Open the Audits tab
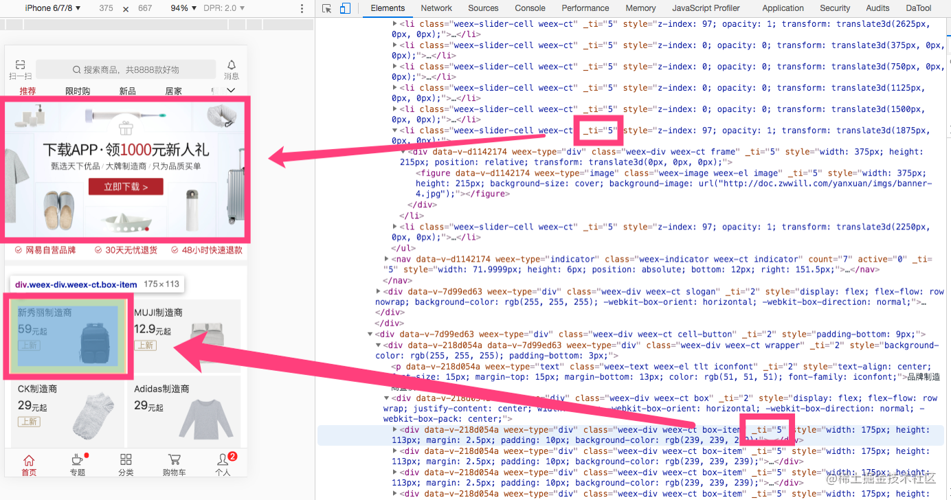This screenshot has height=500, width=951. pyautogui.click(x=877, y=8)
